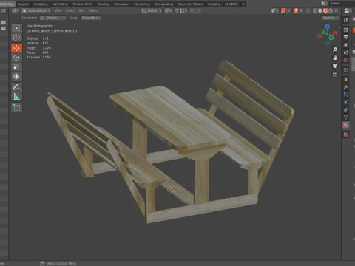Screen dimensions: 355x266
Task: Toggle X-ray mode
Action: pos(308,10)
